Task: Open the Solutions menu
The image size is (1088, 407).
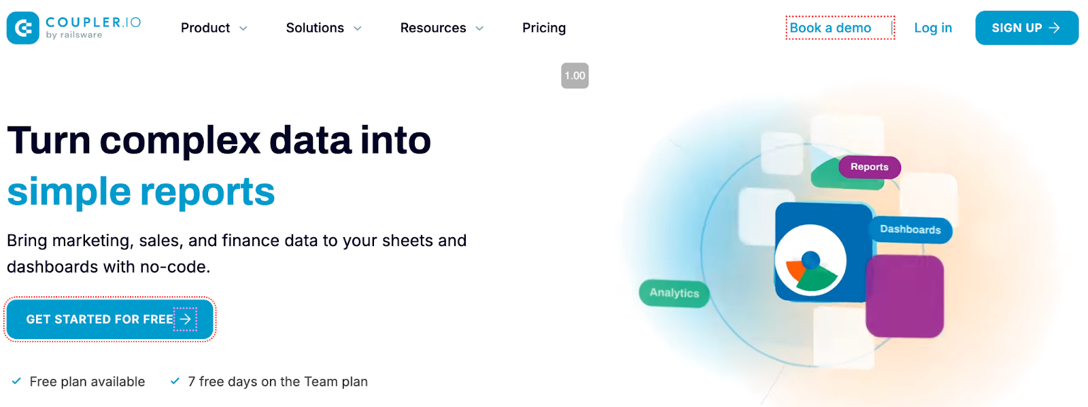Action: (x=315, y=28)
